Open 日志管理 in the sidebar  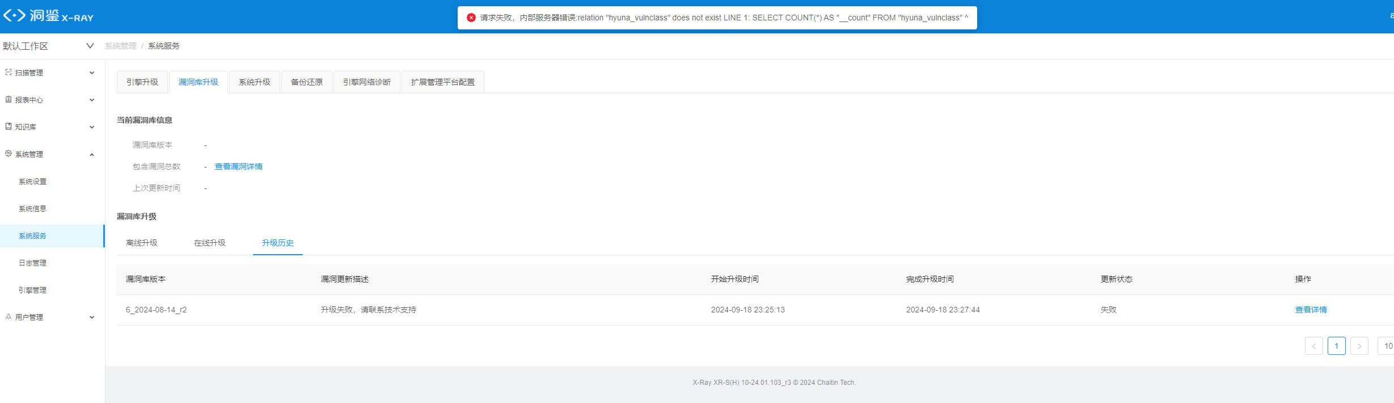pyautogui.click(x=33, y=263)
